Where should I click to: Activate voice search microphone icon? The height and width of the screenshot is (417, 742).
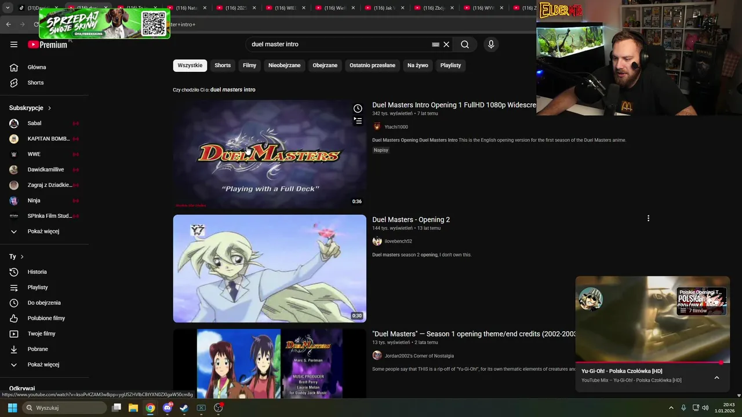[491, 44]
